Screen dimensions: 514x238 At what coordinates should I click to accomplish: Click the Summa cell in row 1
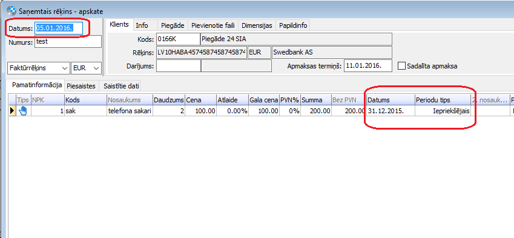pos(315,111)
